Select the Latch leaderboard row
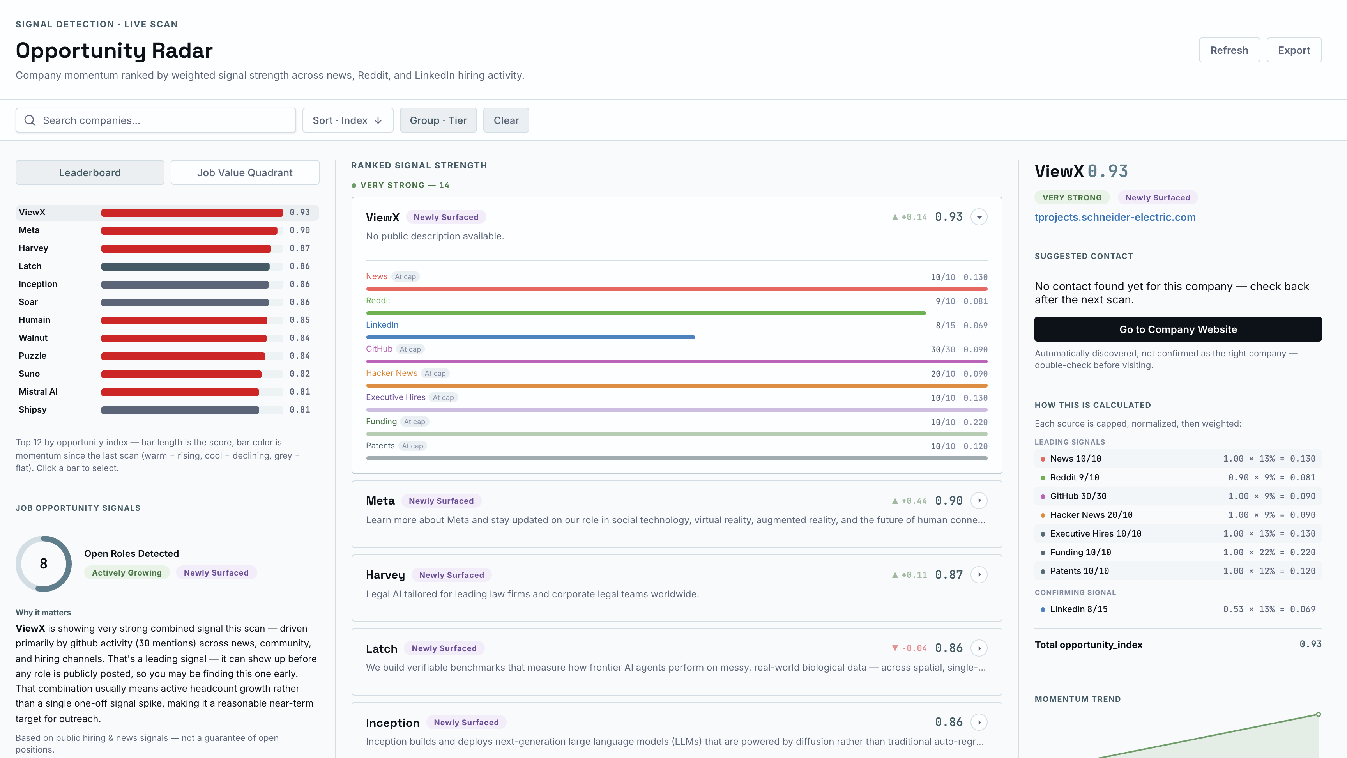 point(167,266)
